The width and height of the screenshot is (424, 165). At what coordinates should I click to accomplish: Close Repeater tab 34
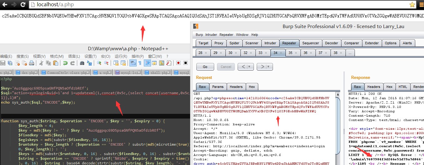tap(281, 53)
